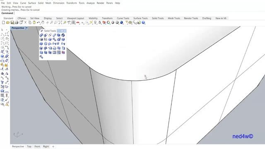Click the New file icon
The width and height of the screenshot is (265, 149).
click(3, 22)
